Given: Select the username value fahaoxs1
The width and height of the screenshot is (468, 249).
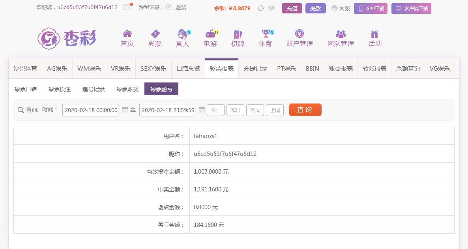Looking at the screenshot, I should pos(206,136).
